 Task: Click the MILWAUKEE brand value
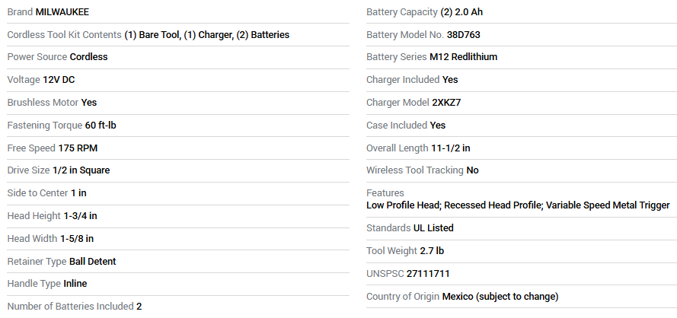coord(62,12)
